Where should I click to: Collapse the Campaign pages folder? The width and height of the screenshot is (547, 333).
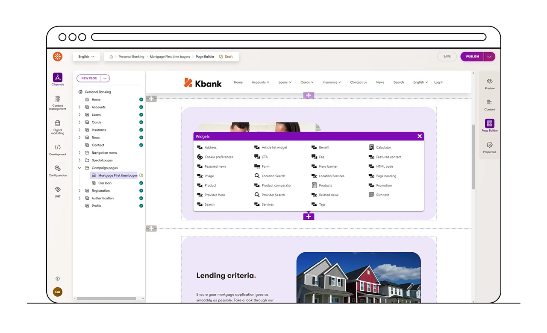pyautogui.click(x=79, y=168)
